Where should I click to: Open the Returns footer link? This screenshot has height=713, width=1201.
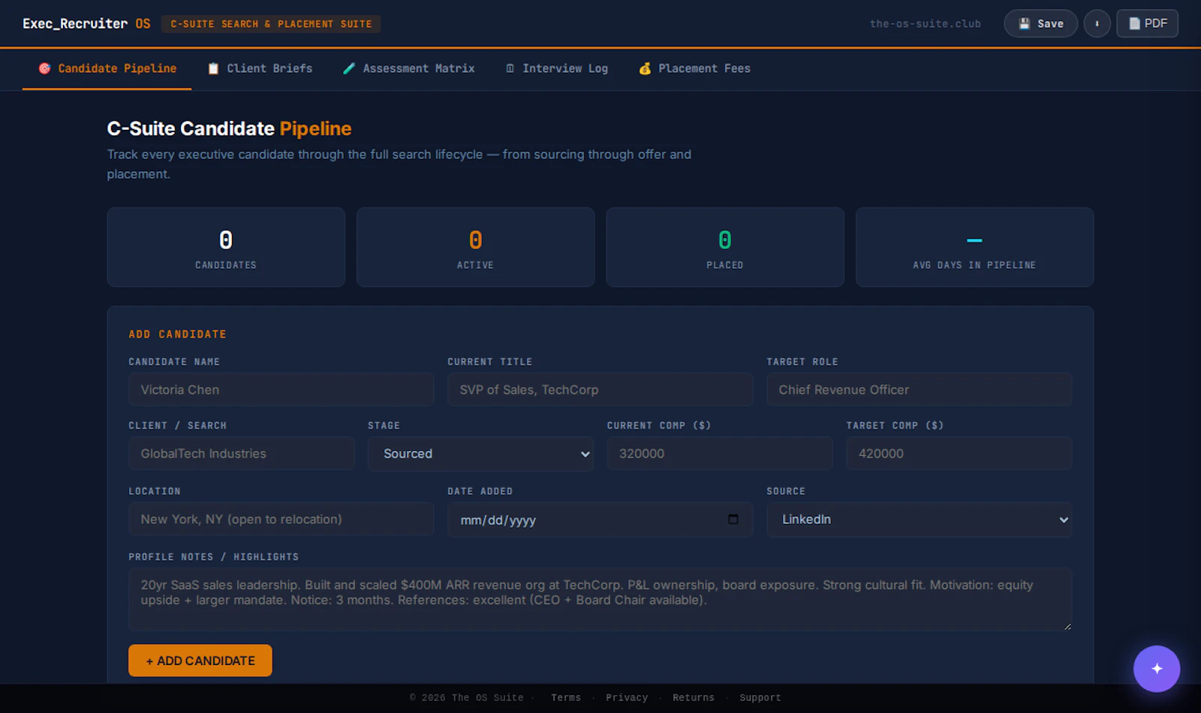point(694,698)
